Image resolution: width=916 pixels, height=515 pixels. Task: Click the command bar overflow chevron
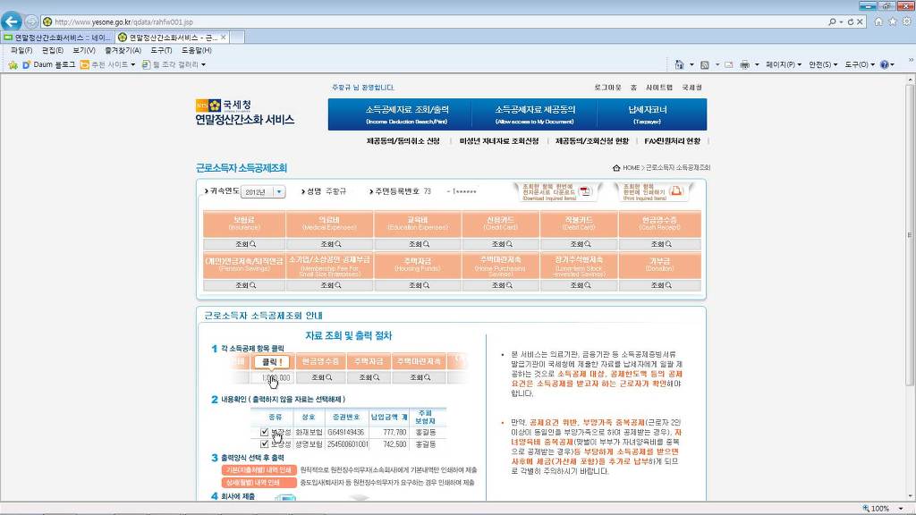(910, 61)
